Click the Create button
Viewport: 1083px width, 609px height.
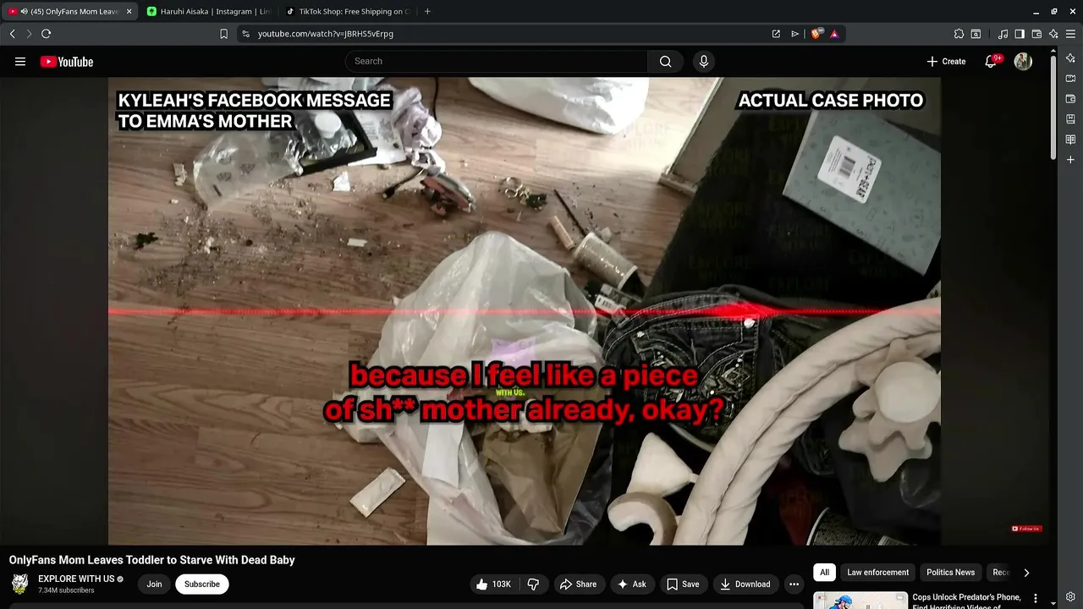946,61
